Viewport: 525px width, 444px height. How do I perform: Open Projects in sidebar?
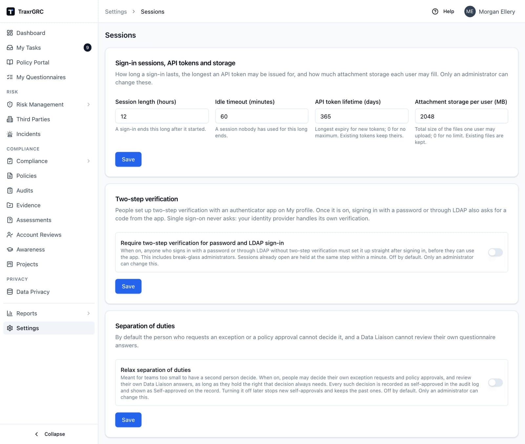coord(49,264)
